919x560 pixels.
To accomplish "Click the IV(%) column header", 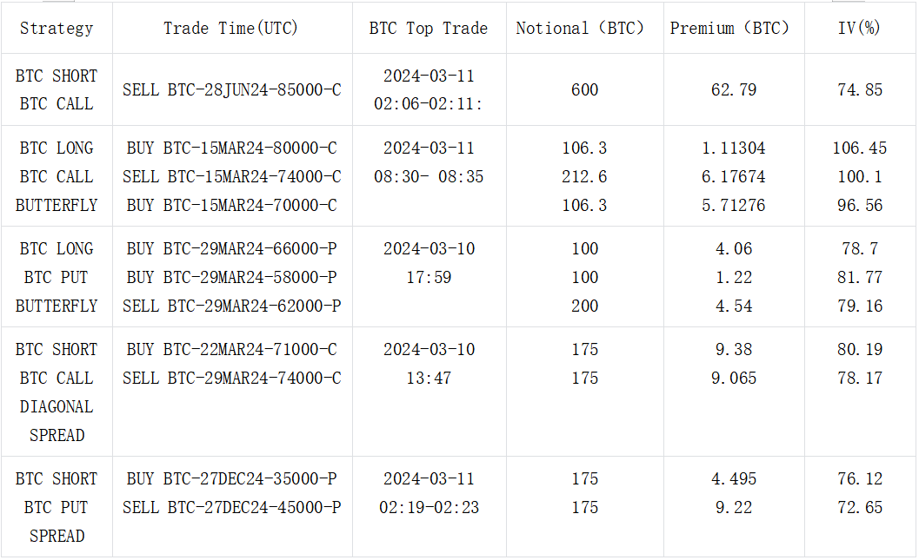I will (x=859, y=28).
